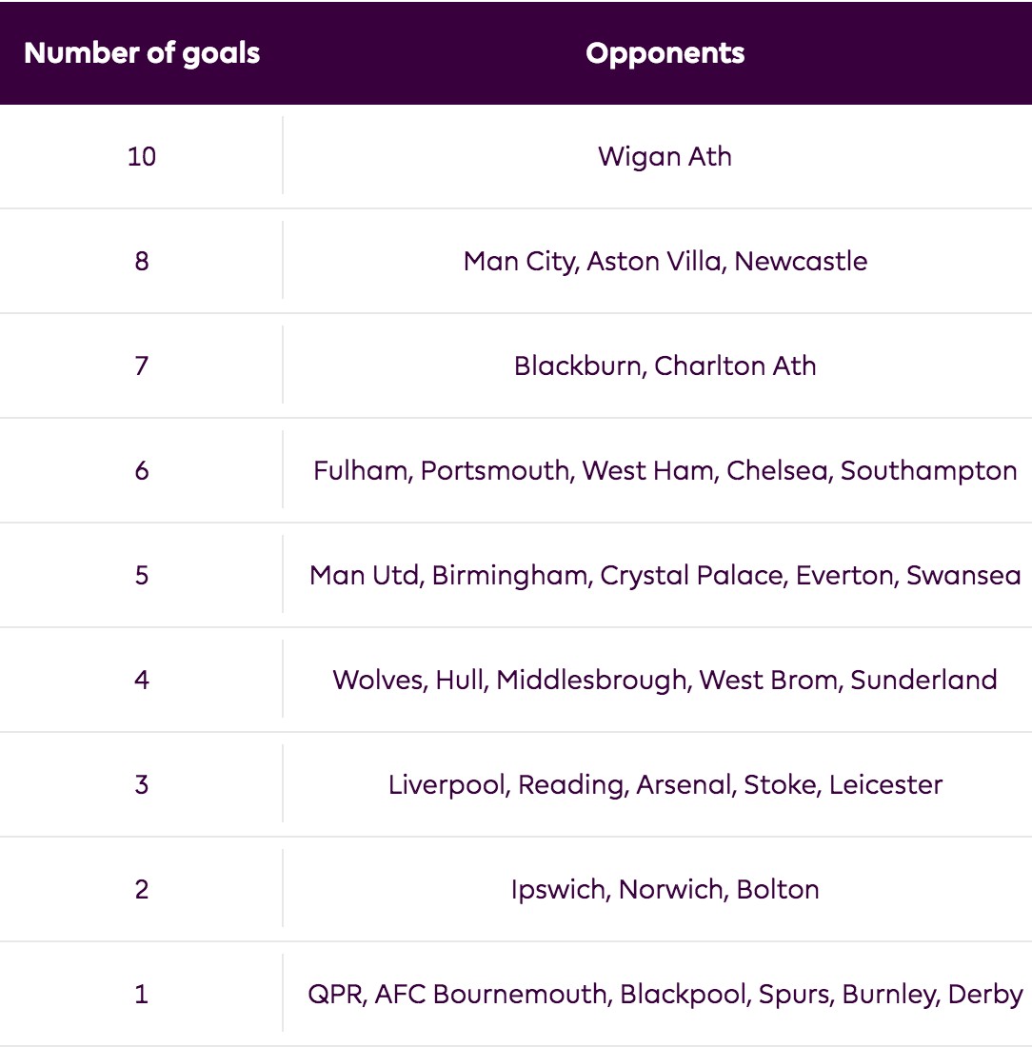Click the 5 goals cell
Image resolution: width=1032 pixels, height=1047 pixels.
142,575
